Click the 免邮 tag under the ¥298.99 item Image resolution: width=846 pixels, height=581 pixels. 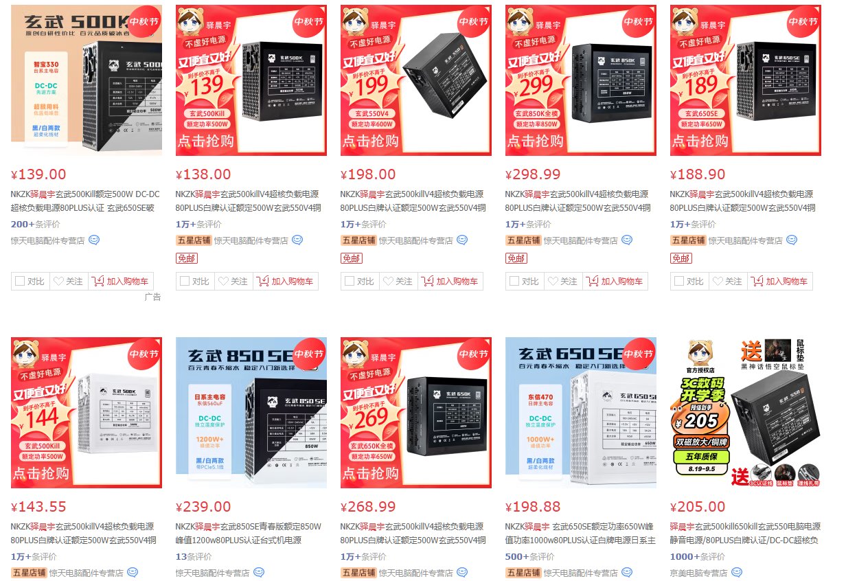tap(516, 258)
